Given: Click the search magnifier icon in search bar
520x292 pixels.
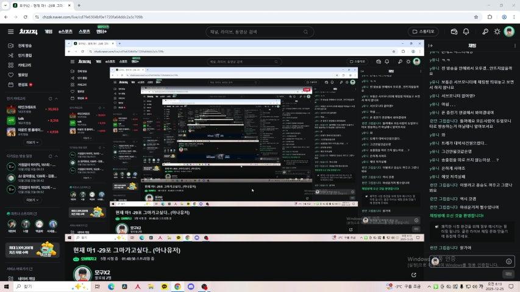Looking at the screenshot, I should coord(305,32).
